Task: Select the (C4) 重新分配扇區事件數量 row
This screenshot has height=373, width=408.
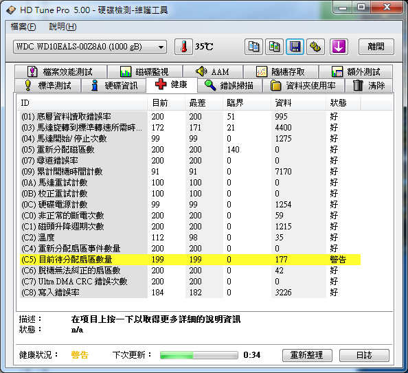Action: click(x=190, y=248)
